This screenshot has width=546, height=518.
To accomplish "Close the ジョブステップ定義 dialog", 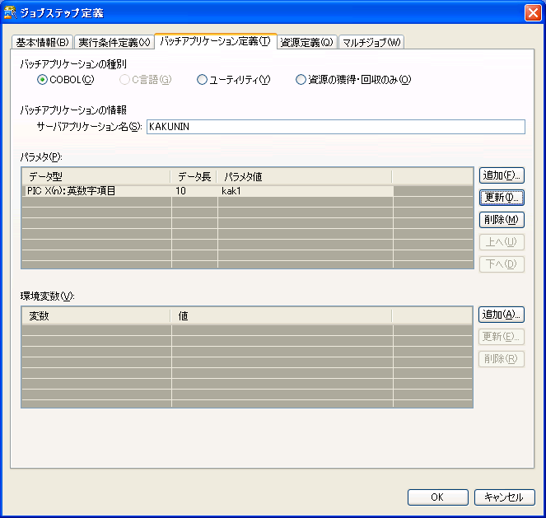I will coord(533,13).
